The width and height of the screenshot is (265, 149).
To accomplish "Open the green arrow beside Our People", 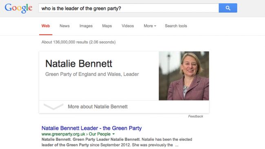I will pyautogui.click(x=113, y=134).
